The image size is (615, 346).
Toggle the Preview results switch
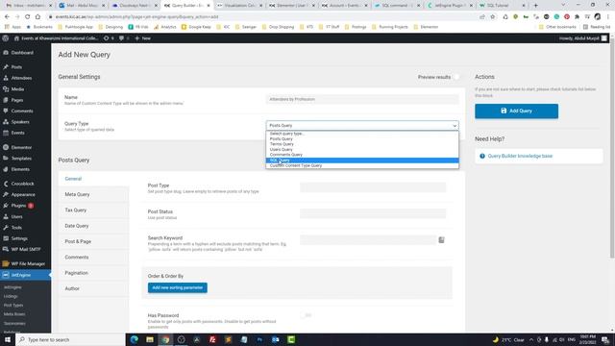[x=456, y=77]
